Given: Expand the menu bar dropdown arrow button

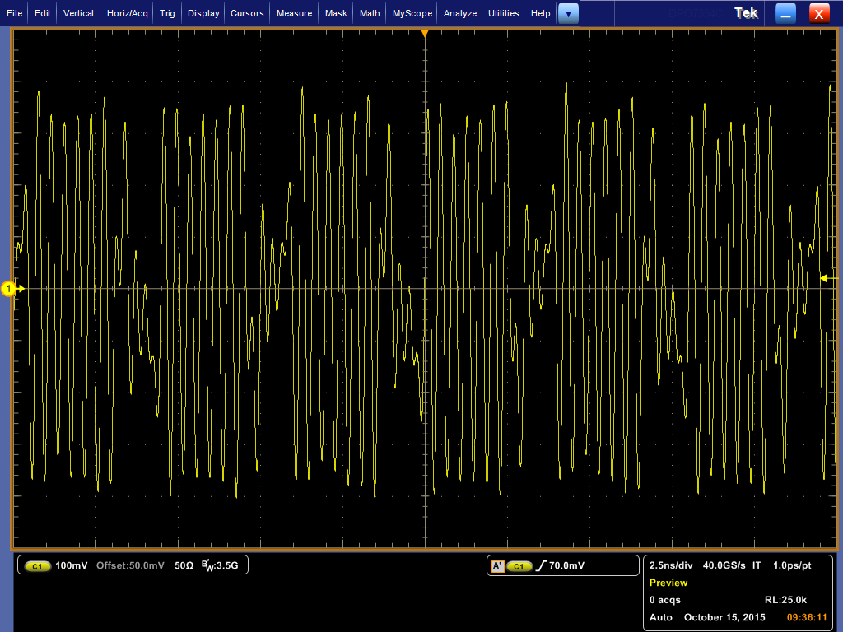Looking at the screenshot, I should tap(568, 13).
